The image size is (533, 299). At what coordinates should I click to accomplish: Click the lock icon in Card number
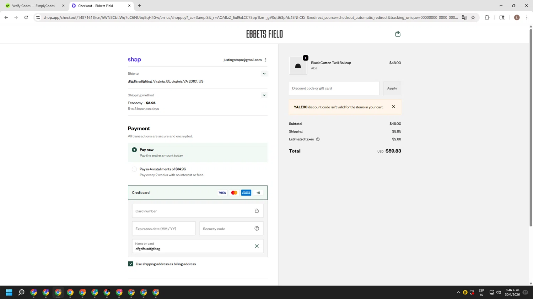point(257,211)
